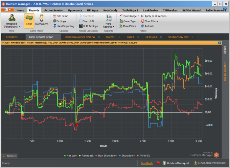This screenshot has width=230, height=168.
Task: Open the NoteCaddy tab
Action: coord(110,10)
